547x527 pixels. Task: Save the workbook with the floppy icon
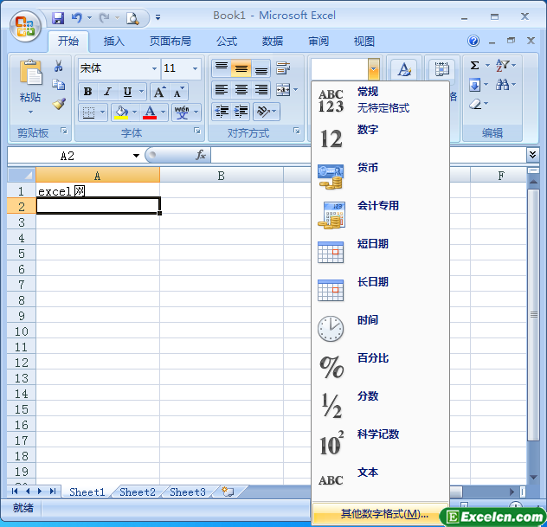click(x=58, y=17)
